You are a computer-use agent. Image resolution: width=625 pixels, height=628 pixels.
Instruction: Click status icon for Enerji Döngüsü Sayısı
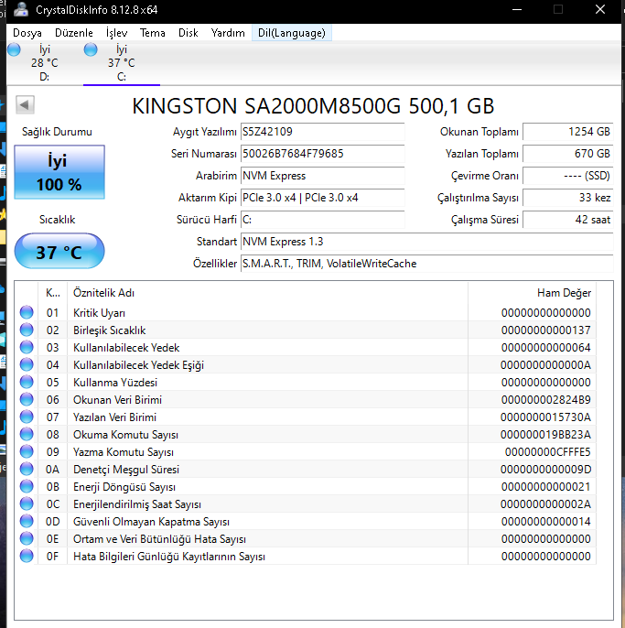coord(27,487)
